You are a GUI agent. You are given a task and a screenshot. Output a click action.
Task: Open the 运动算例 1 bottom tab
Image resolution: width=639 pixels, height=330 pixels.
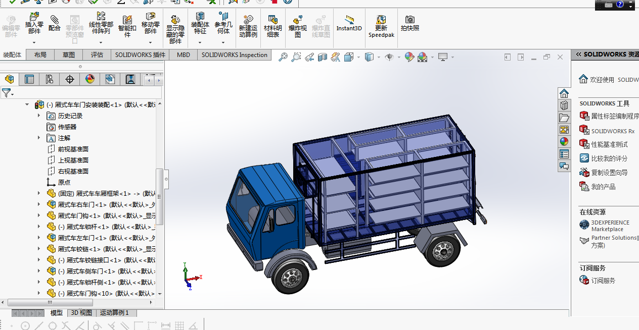(x=115, y=313)
